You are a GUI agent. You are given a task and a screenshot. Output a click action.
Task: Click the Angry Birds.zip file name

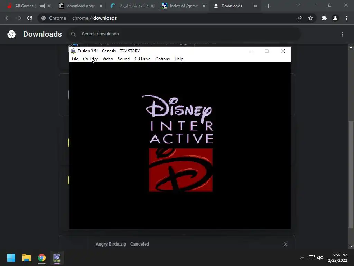(111, 244)
